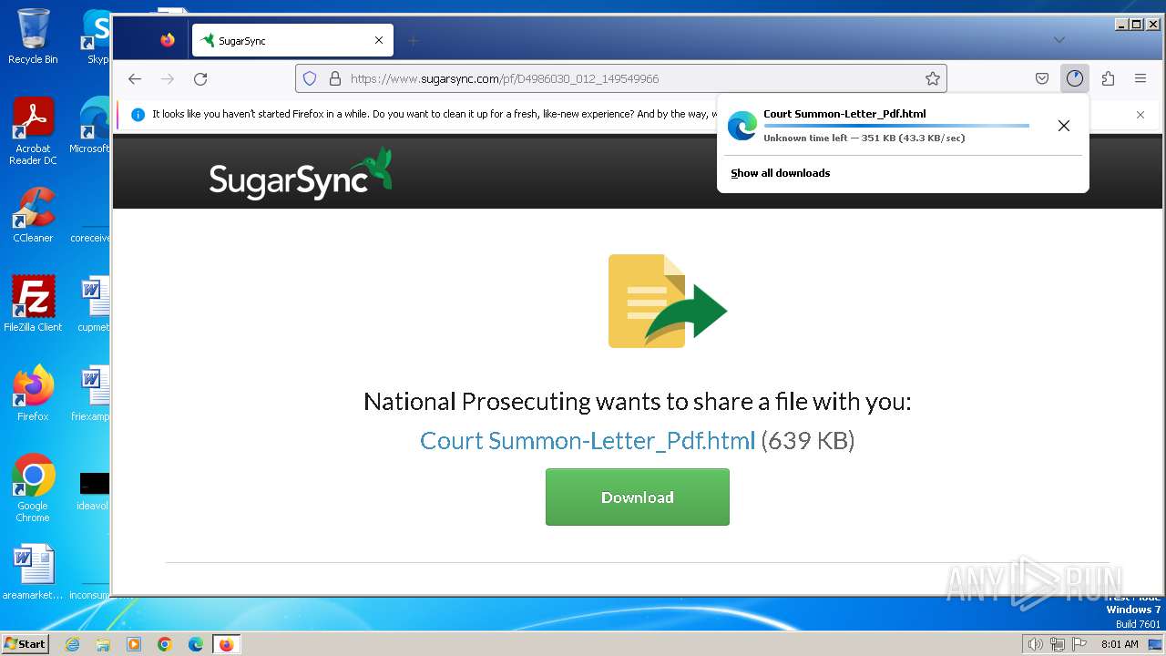Click the download progress bar

coord(896,126)
